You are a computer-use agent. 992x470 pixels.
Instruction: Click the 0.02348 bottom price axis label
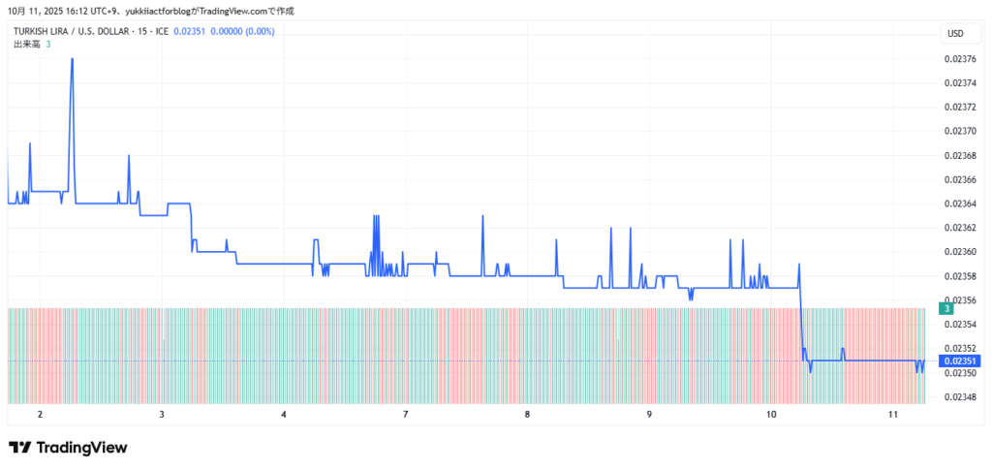pyautogui.click(x=959, y=396)
